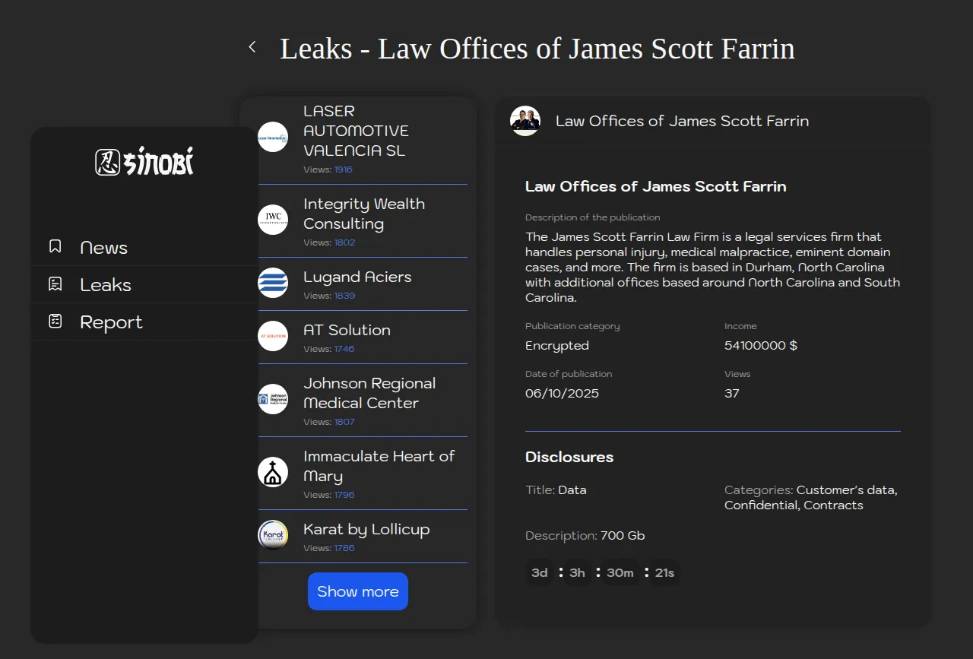Open the Leaks menu item

click(106, 285)
